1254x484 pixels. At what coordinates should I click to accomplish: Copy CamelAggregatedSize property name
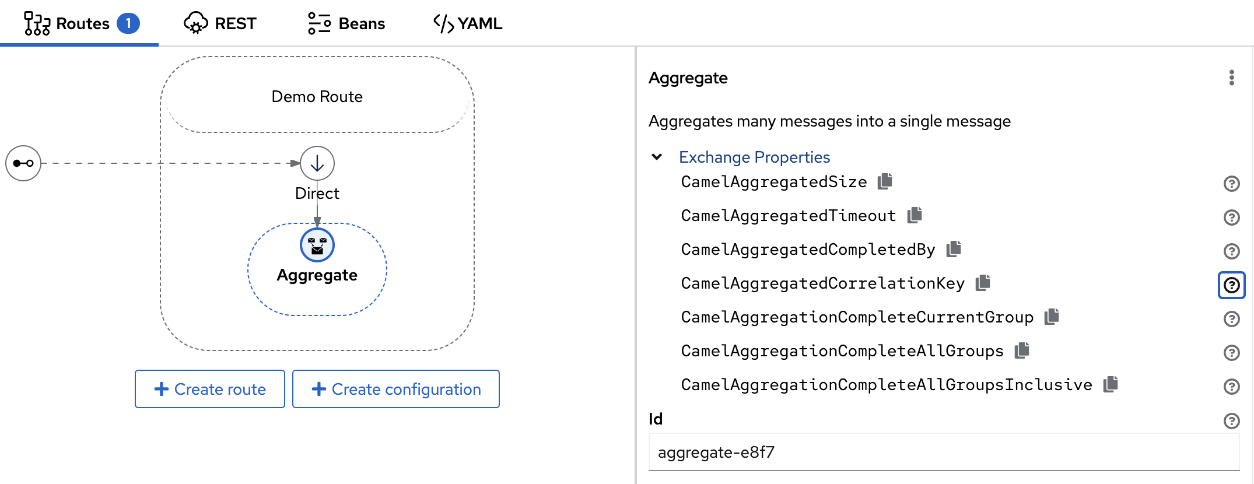tap(885, 181)
